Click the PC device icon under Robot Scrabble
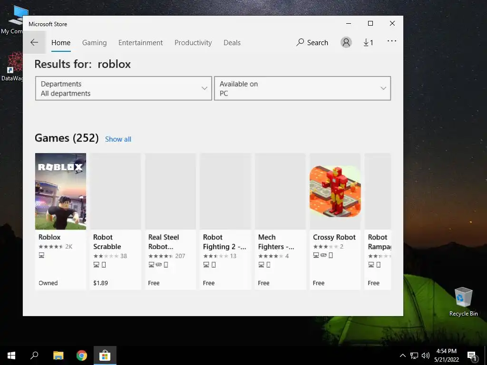The width and height of the screenshot is (487, 365). click(x=96, y=265)
